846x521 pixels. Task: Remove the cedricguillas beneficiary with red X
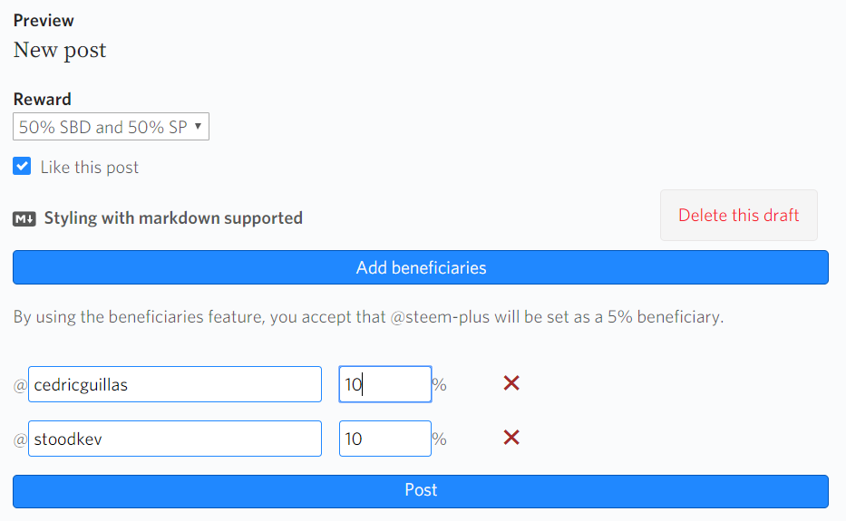511,384
